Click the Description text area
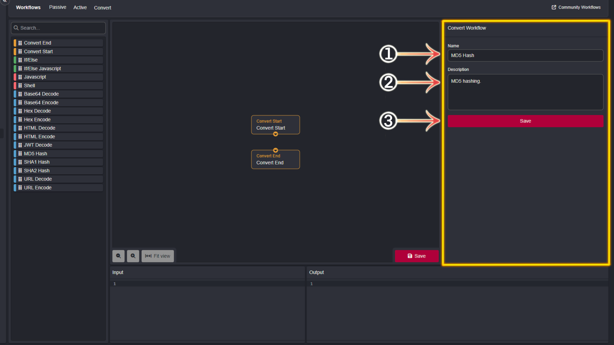Image resolution: width=614 pixels, height=345 pixels. 525,92
